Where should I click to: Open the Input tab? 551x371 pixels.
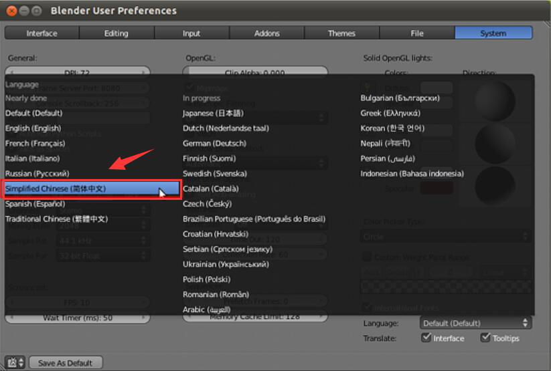click(x=191, y=33)
